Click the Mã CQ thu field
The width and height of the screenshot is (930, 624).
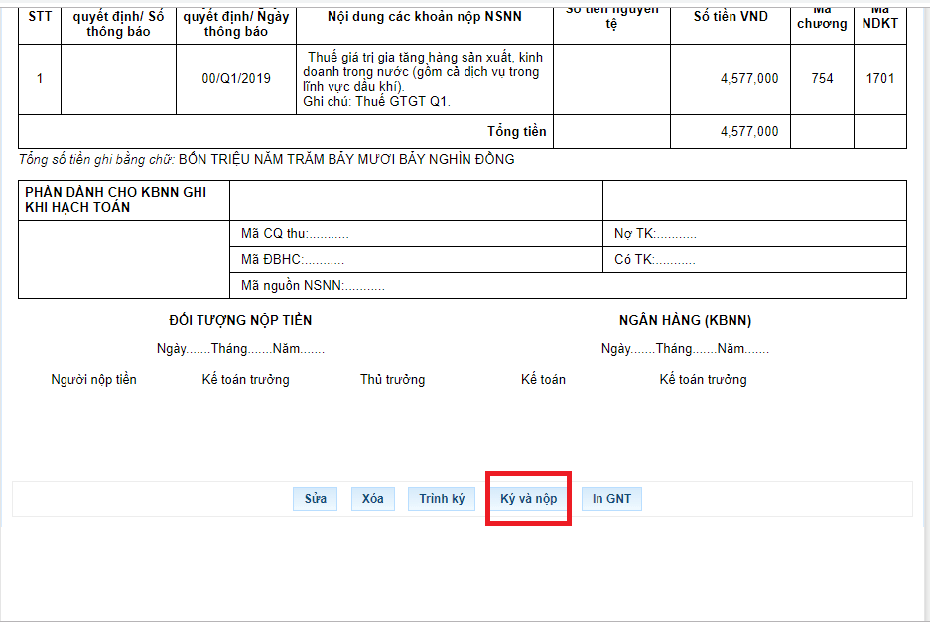tap(295, 234)
